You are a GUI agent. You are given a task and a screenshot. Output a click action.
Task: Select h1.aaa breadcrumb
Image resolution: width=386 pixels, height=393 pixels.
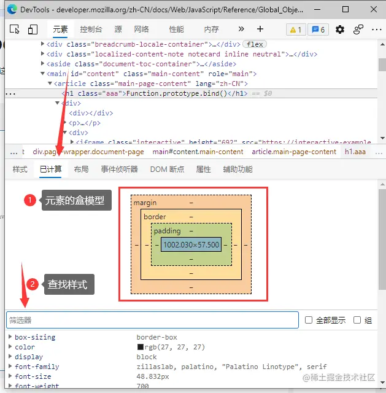point(355,152)
